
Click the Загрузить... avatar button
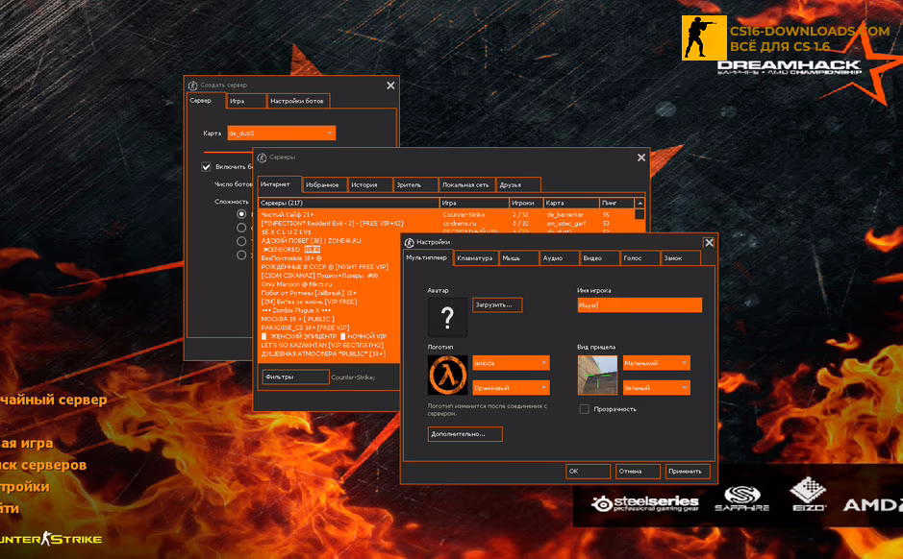[497, 304]
